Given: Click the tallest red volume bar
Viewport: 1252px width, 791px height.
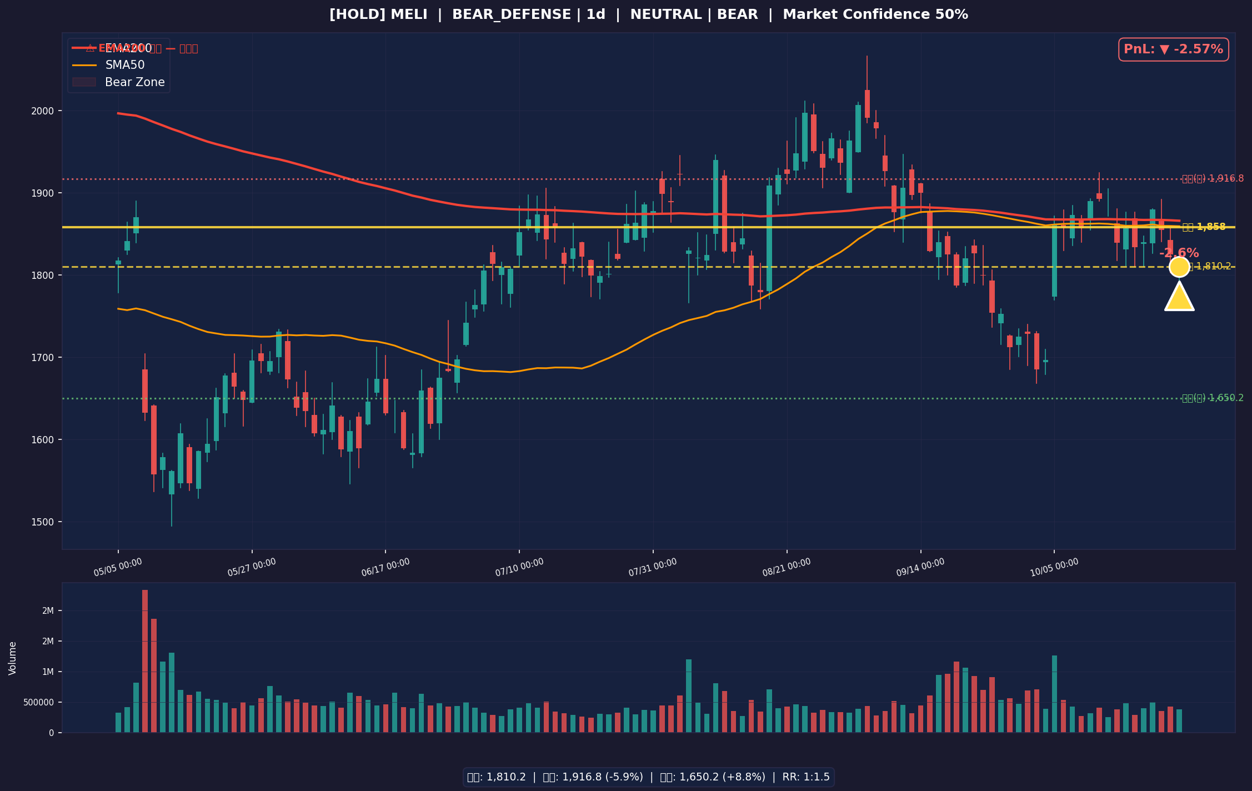Looking at the screenshot, I should point(145,661).
